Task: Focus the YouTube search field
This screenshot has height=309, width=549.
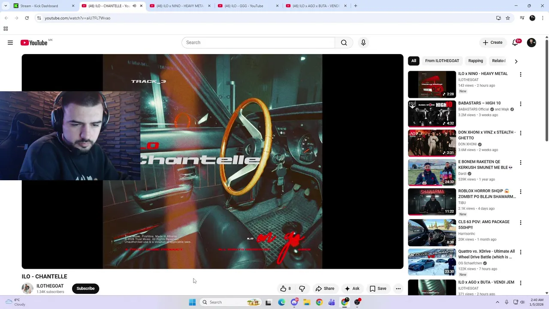Action: point(258,42)
